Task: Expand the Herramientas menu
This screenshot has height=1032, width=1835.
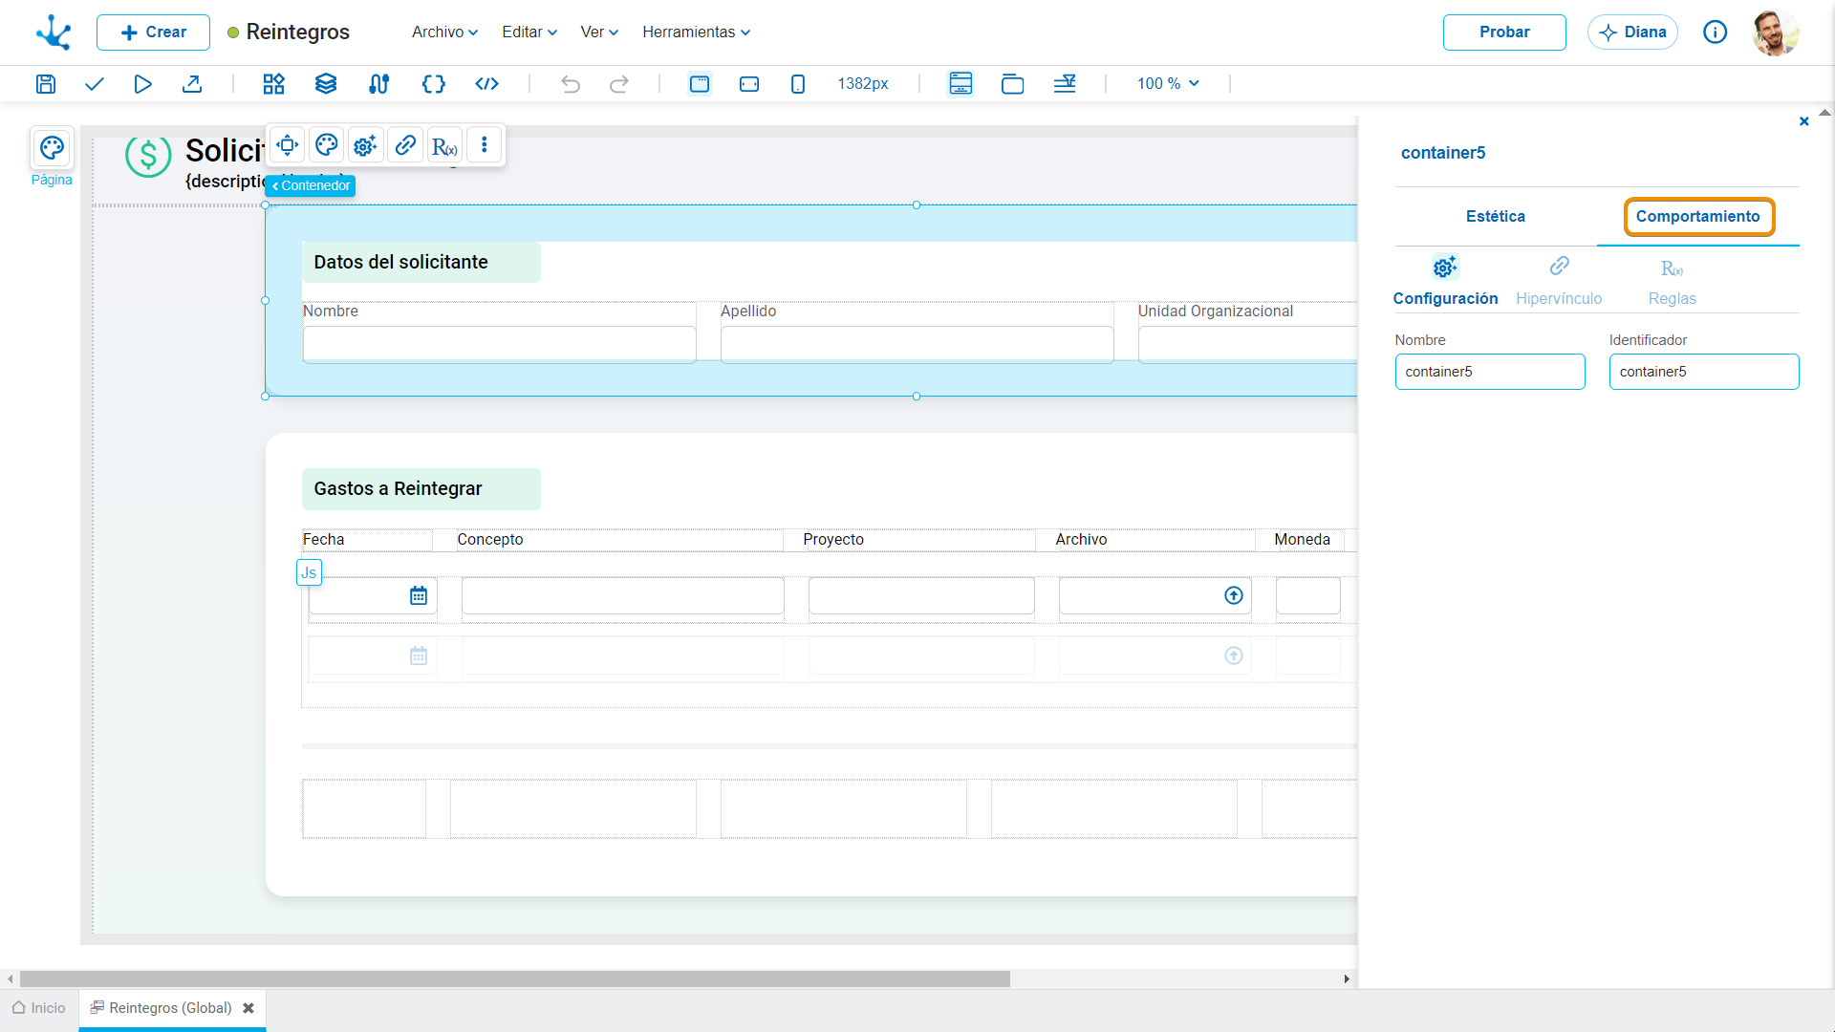Action: click(x=696, y=32)
